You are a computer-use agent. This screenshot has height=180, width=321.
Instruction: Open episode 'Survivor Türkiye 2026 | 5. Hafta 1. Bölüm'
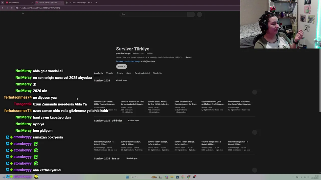point(238,143)
